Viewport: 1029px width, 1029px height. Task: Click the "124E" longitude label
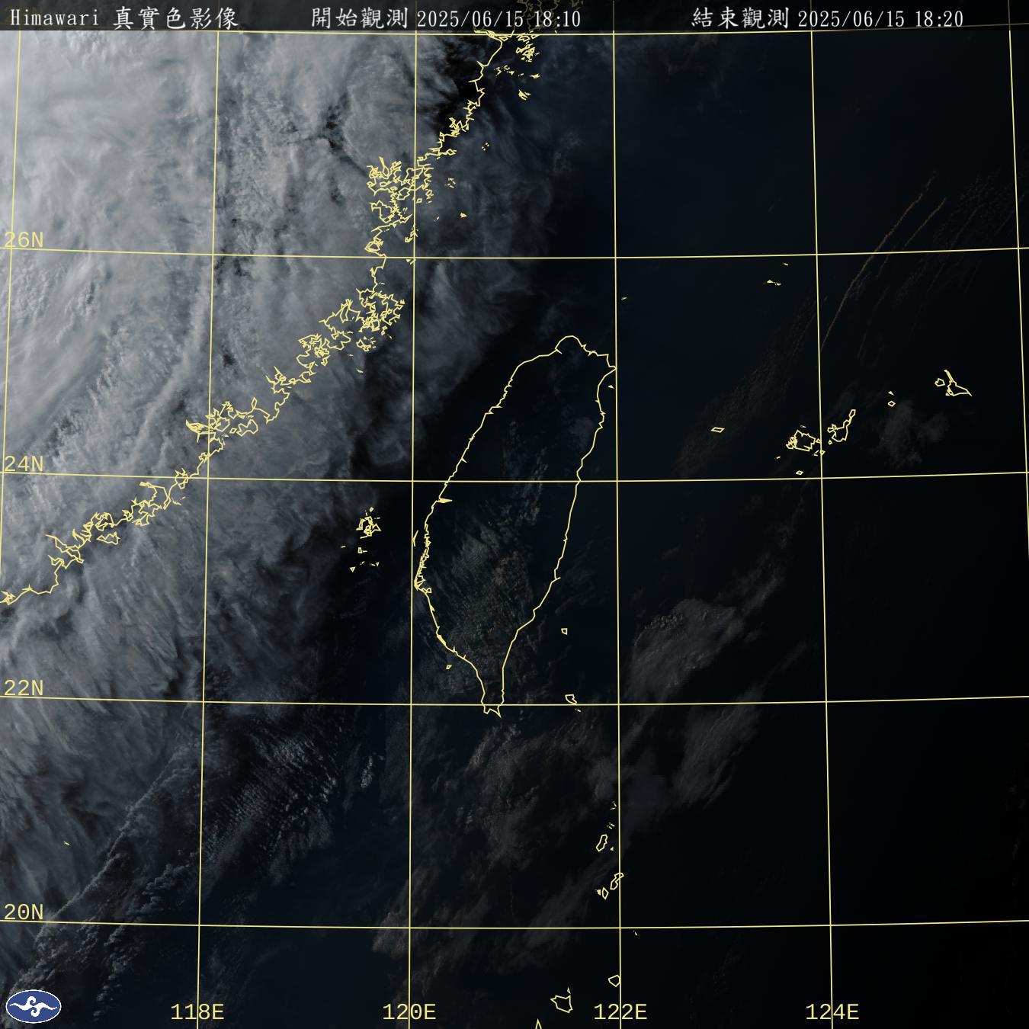click(x=832, y=1012)
